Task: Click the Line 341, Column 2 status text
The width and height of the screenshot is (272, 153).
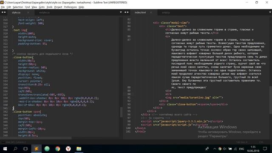Action: 16,142
